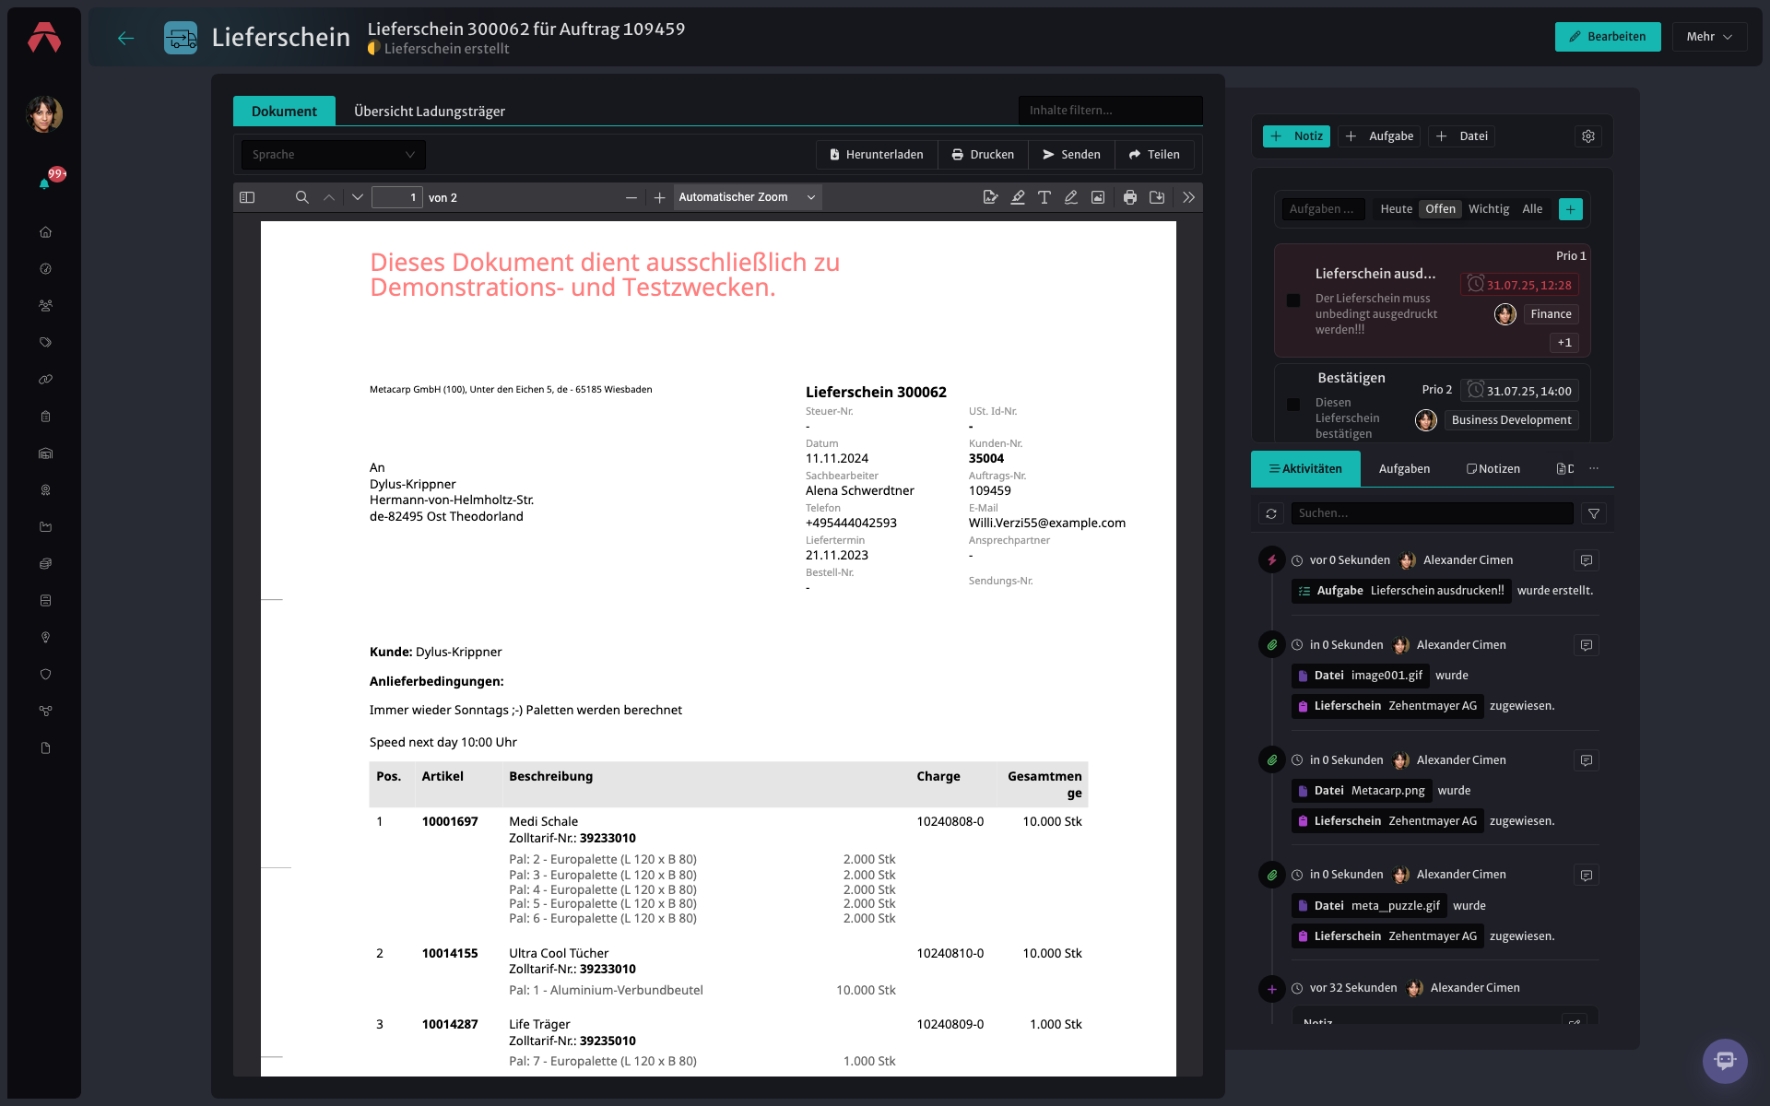Zoom out of the PDF document
The height and width of the screenshot is (1106, 1770).
(x=631, y=197)
